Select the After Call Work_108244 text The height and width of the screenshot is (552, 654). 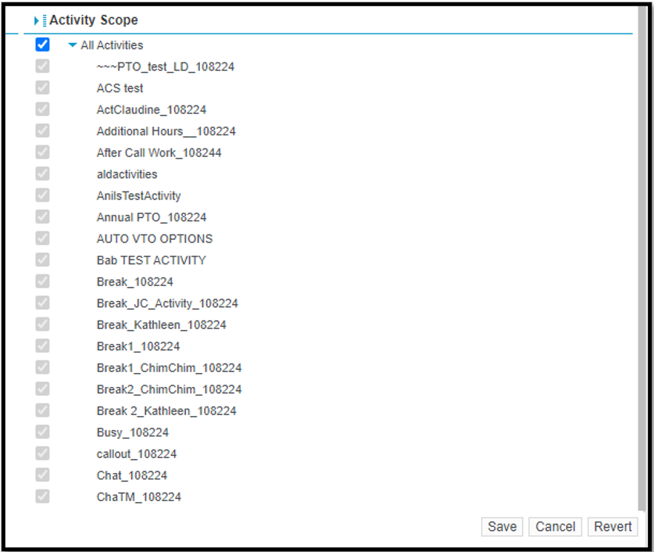pyautogui.click(x=159, y=153)
